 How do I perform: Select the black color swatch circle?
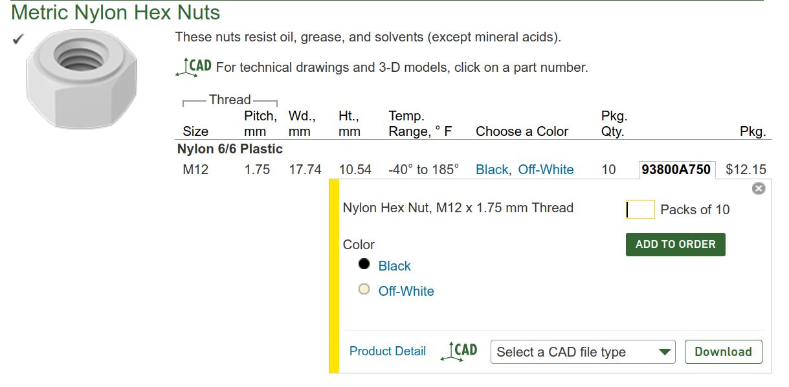(x=364, y=264)
